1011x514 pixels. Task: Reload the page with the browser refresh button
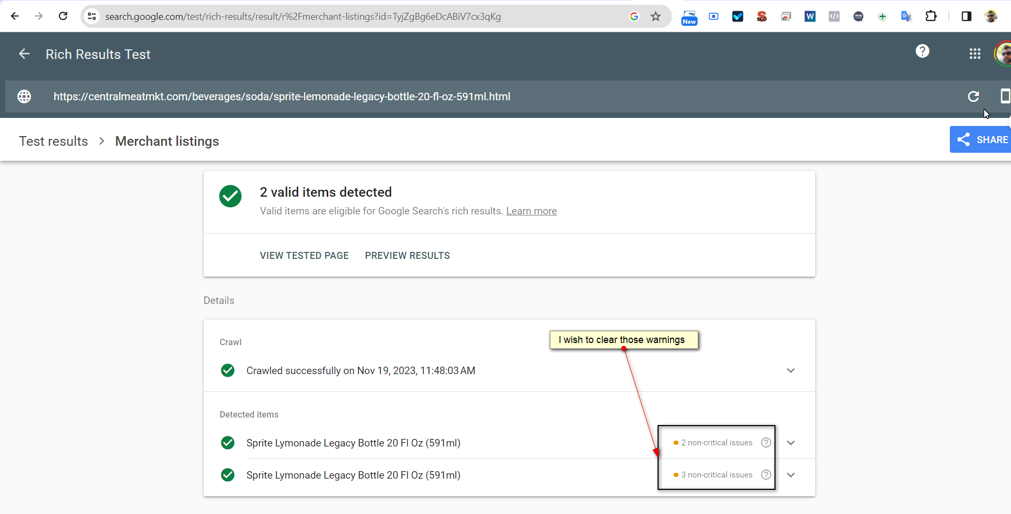[63, 16]
